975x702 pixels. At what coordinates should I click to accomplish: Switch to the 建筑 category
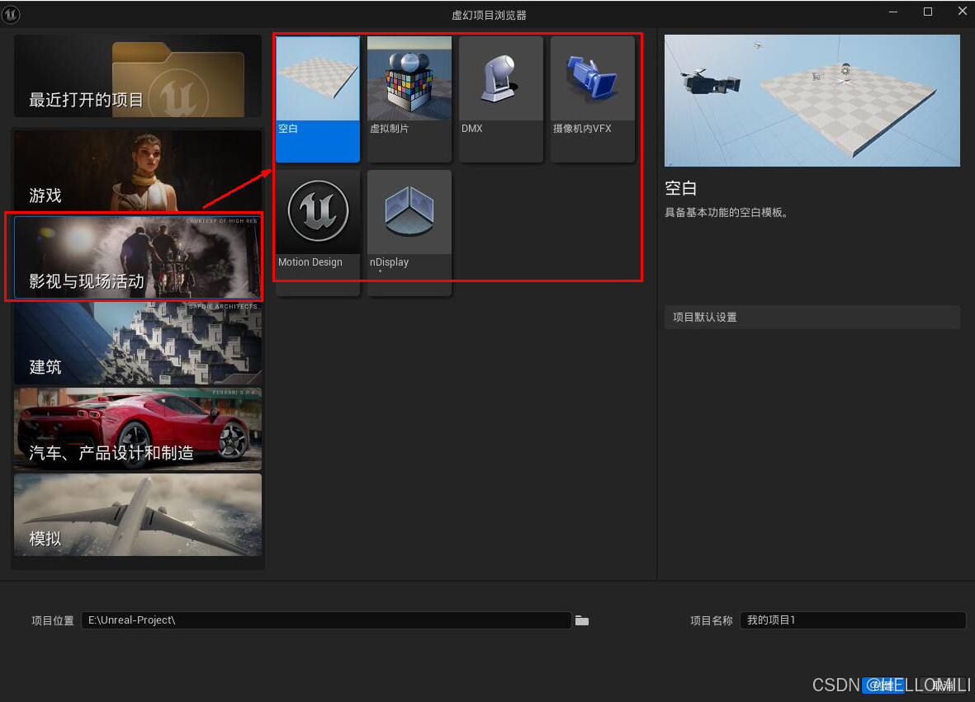tap(137, 343)
